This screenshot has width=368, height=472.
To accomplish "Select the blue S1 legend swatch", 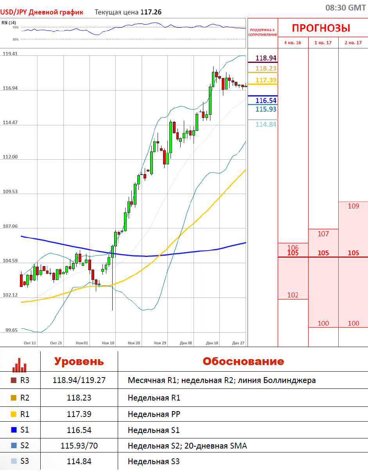I will (x=14, y=430).
